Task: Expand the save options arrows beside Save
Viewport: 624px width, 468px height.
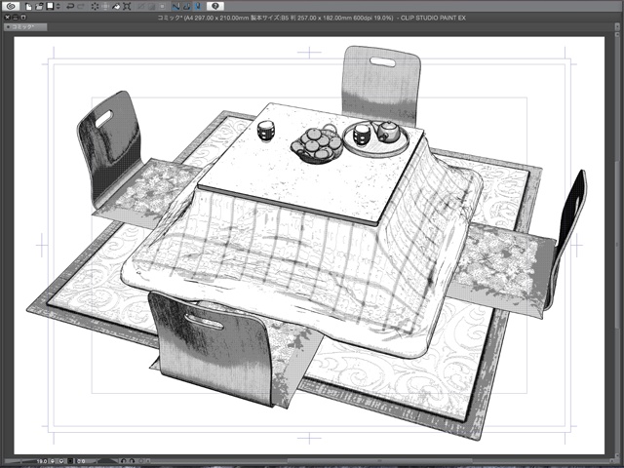Action: pyautogui.click(x=58, y=7)
